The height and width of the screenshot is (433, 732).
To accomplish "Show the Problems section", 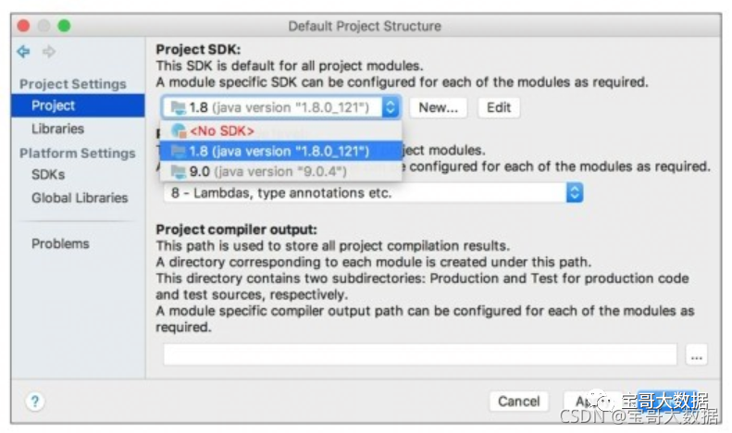I will click(x=60, y=243).
